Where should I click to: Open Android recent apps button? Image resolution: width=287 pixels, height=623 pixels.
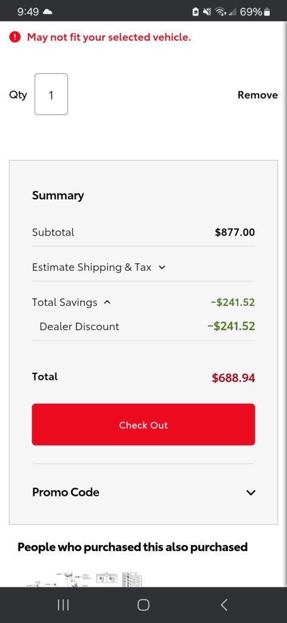63,605
